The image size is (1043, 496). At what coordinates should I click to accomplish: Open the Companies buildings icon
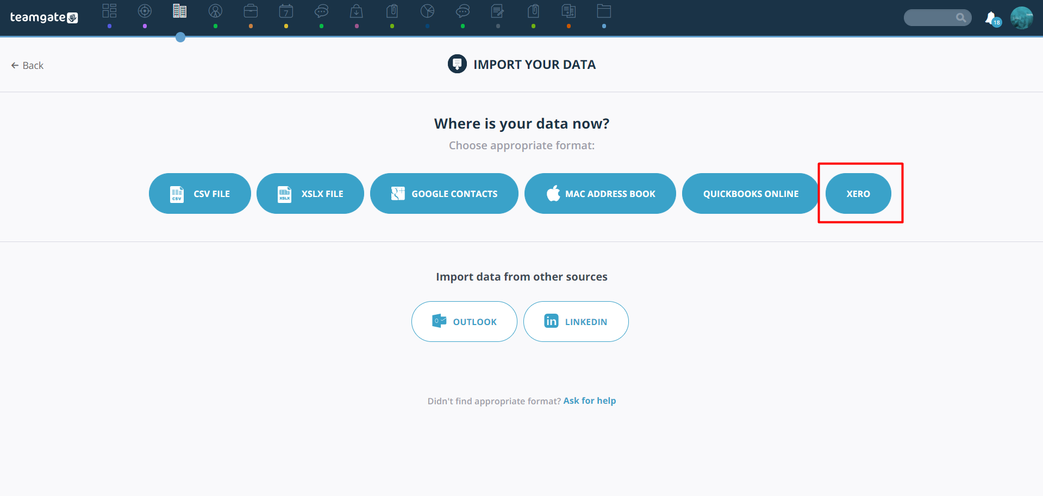click(180, 11)
